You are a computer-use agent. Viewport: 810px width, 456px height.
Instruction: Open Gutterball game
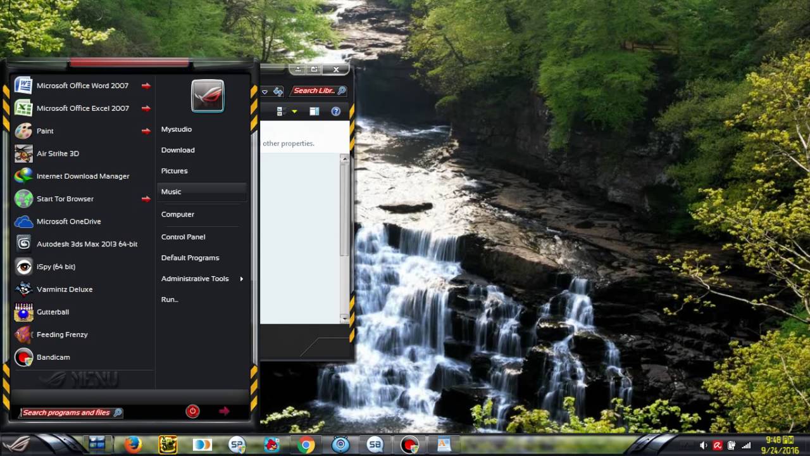82,312
